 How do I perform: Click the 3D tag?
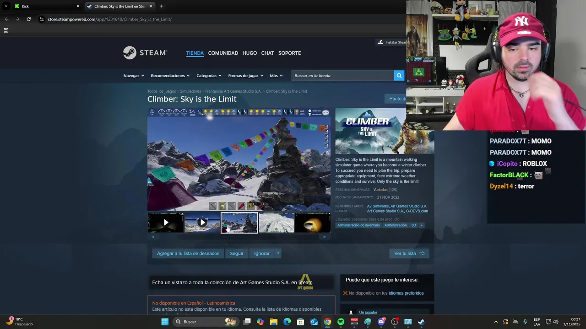pyautogui.click(x=413, y=225)
